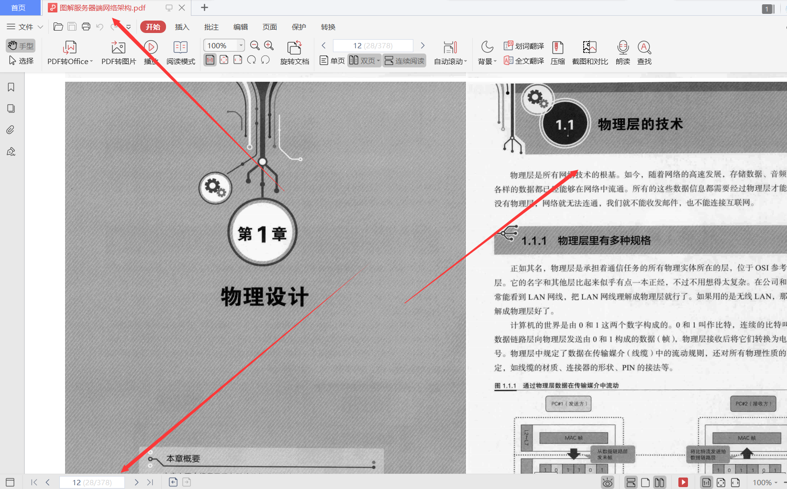This screenshot has height=489, width=787.
Task: Click the zoom out magnifier icon
Action: coord(255,45)
